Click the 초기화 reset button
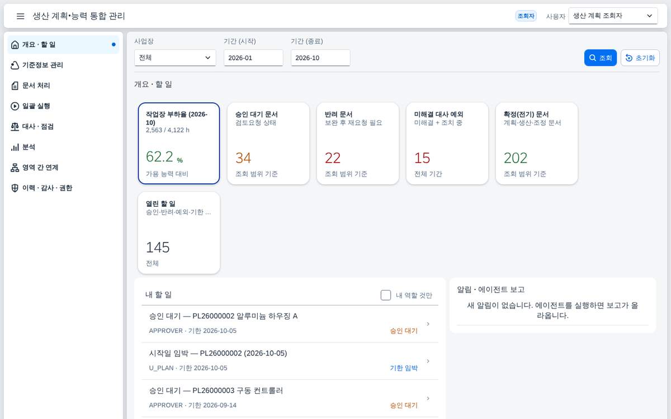The width and height of the screenshot is (671, 419). click(640, 58)
